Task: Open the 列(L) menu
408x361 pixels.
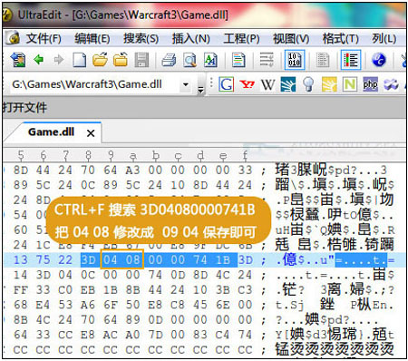Action: (384, 39)
